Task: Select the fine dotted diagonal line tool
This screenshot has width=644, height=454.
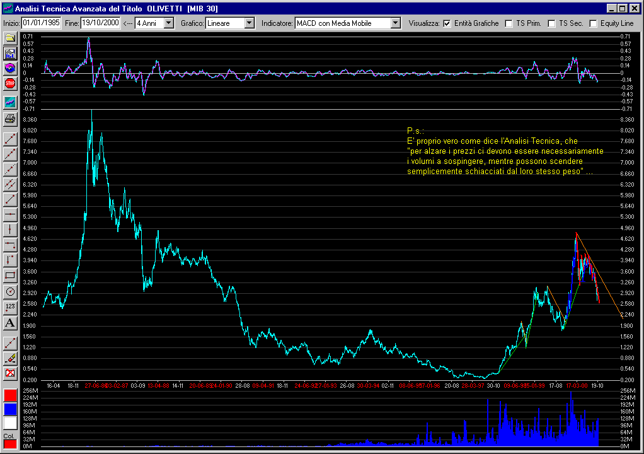Action: click(10, 169)
